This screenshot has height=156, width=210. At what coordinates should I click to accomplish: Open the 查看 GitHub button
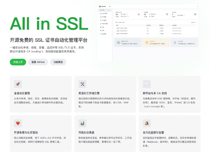click(x=38, y=62)
